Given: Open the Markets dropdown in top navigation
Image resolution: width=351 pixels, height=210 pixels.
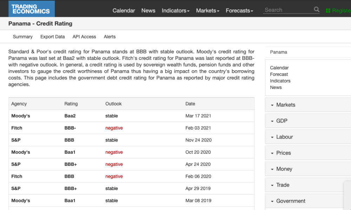Looking at the screenshot, I should [207, 10].
